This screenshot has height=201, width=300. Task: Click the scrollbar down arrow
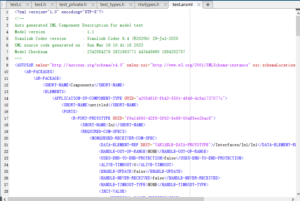point(298,194)
